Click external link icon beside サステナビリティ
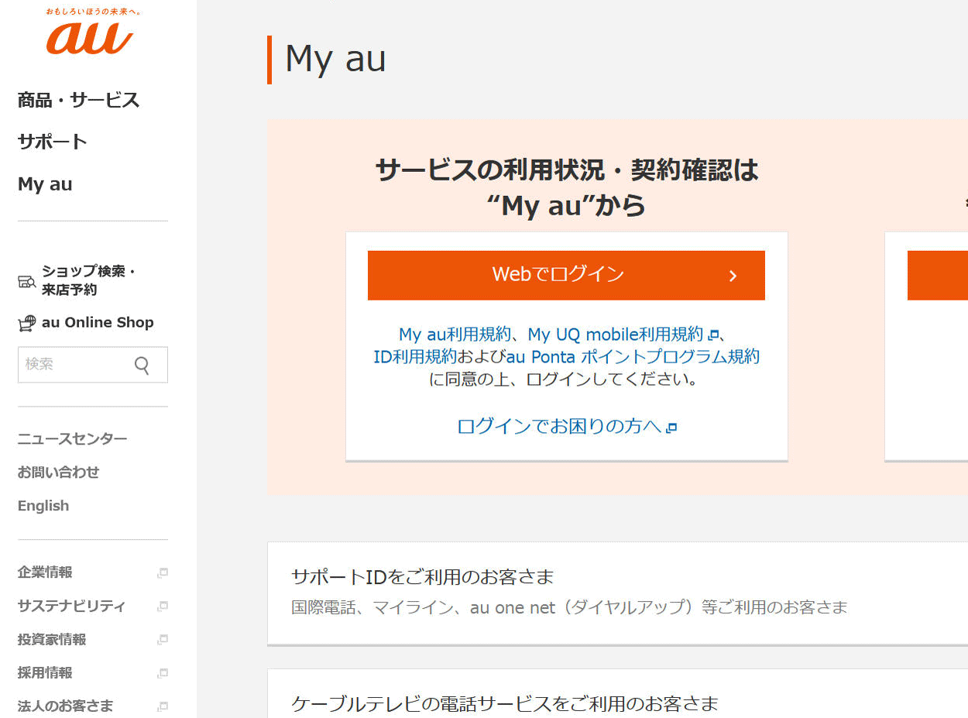The height and width of the screenshot is (718, 968). click(162, 606)
